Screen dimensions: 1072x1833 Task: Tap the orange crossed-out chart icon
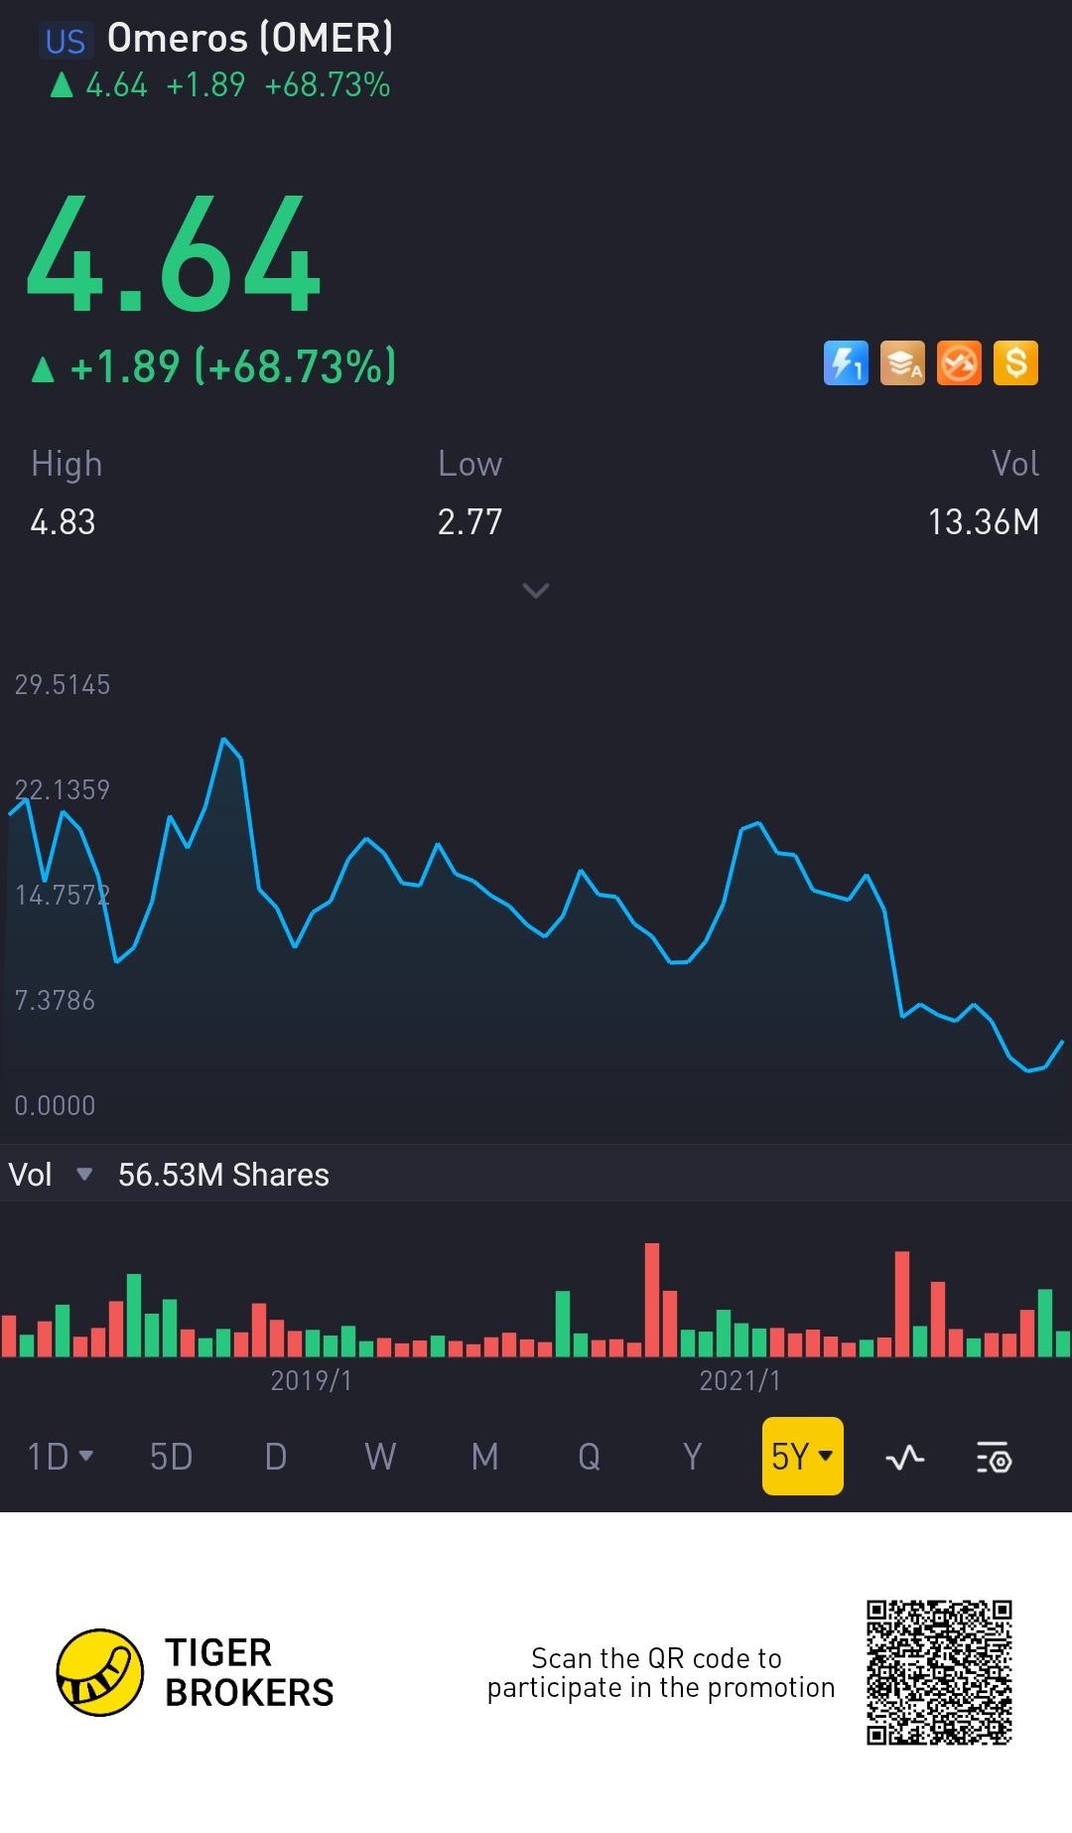click(x=959, y=363)
